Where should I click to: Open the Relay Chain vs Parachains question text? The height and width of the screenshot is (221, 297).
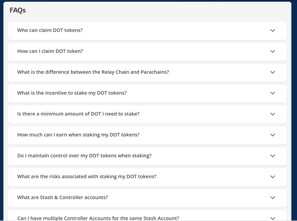coord(93,72)
